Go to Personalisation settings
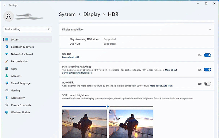This screenshot has height=138, width=219. 28,61
